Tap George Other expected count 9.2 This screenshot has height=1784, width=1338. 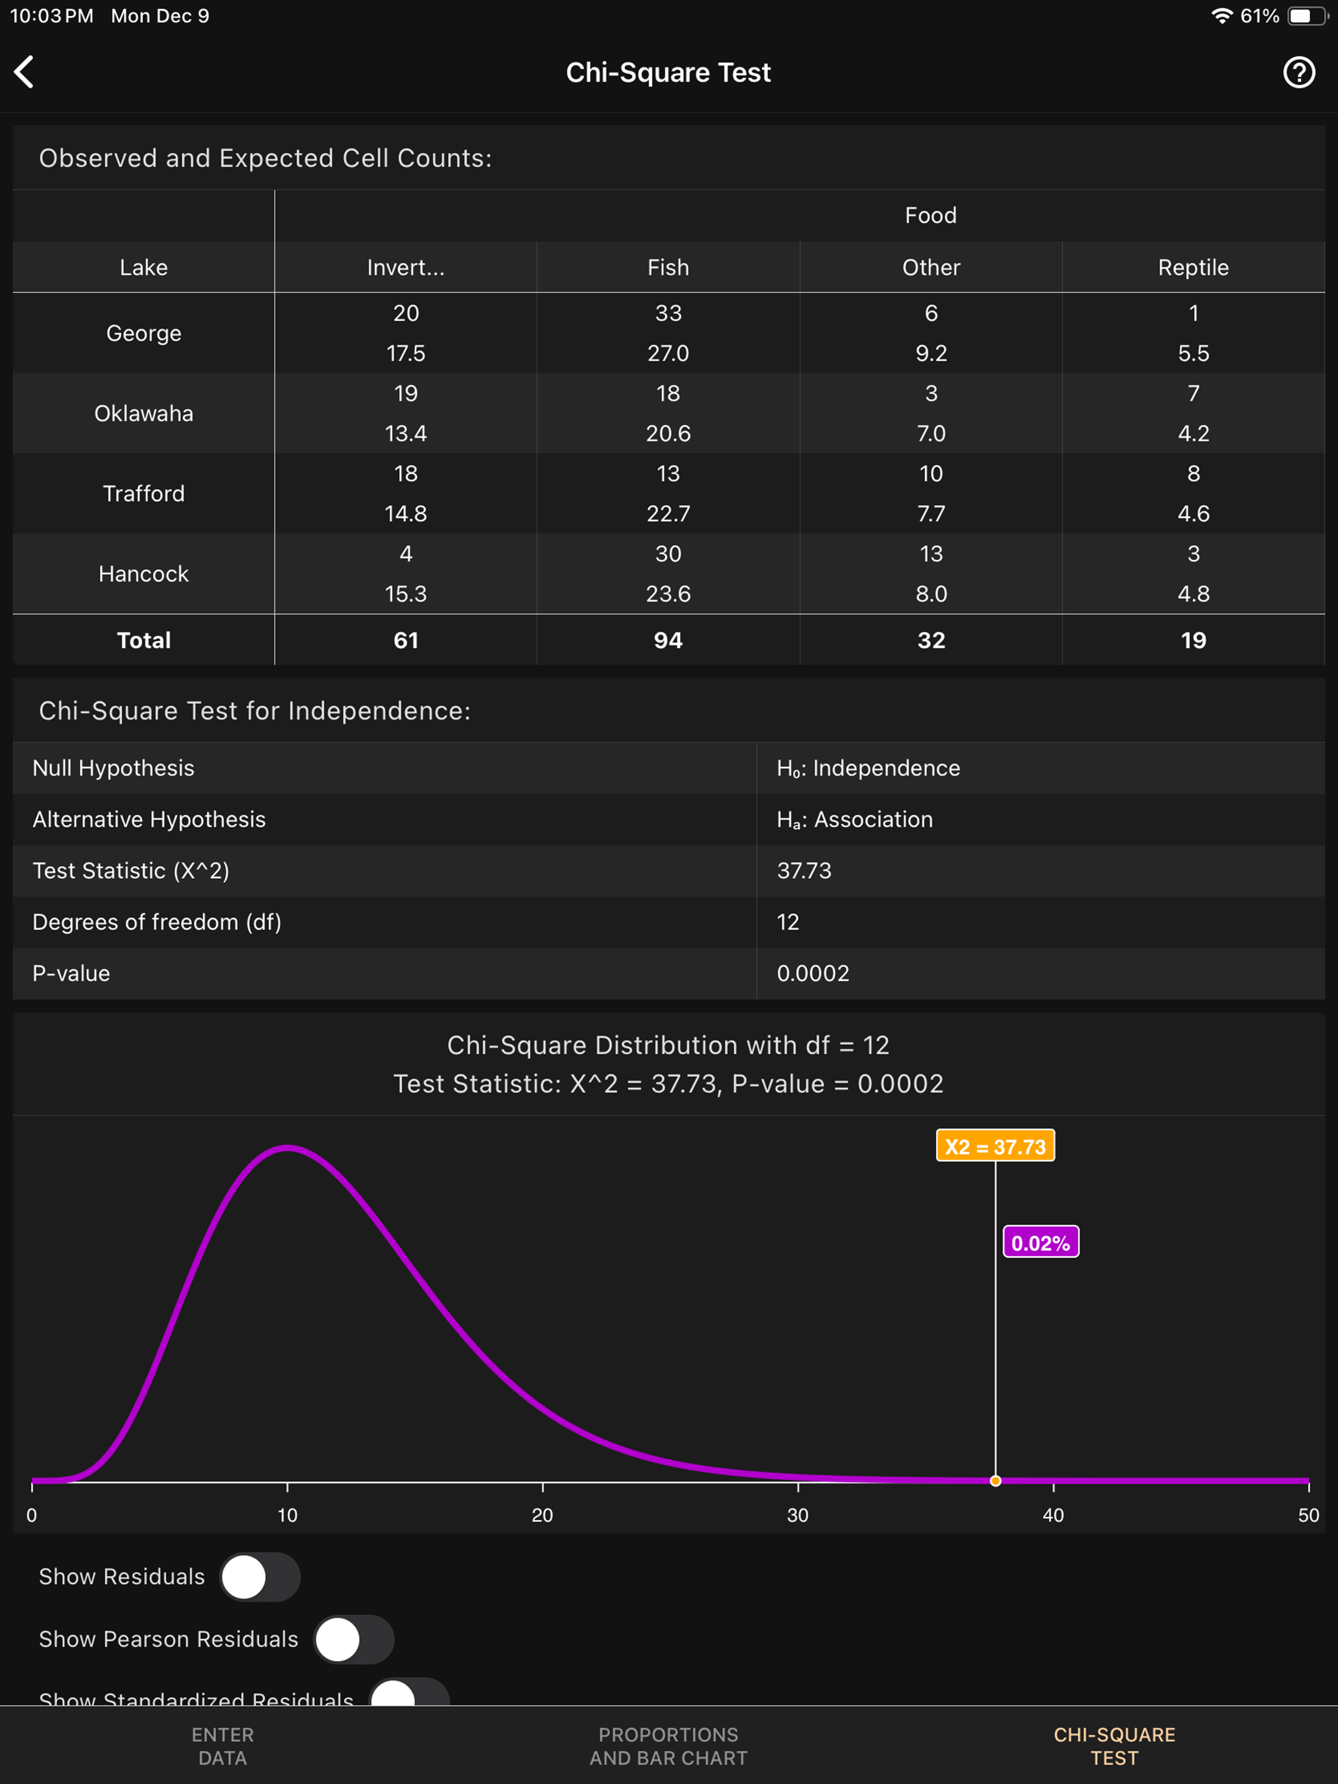pyautogui.click(x=931, y=353)
